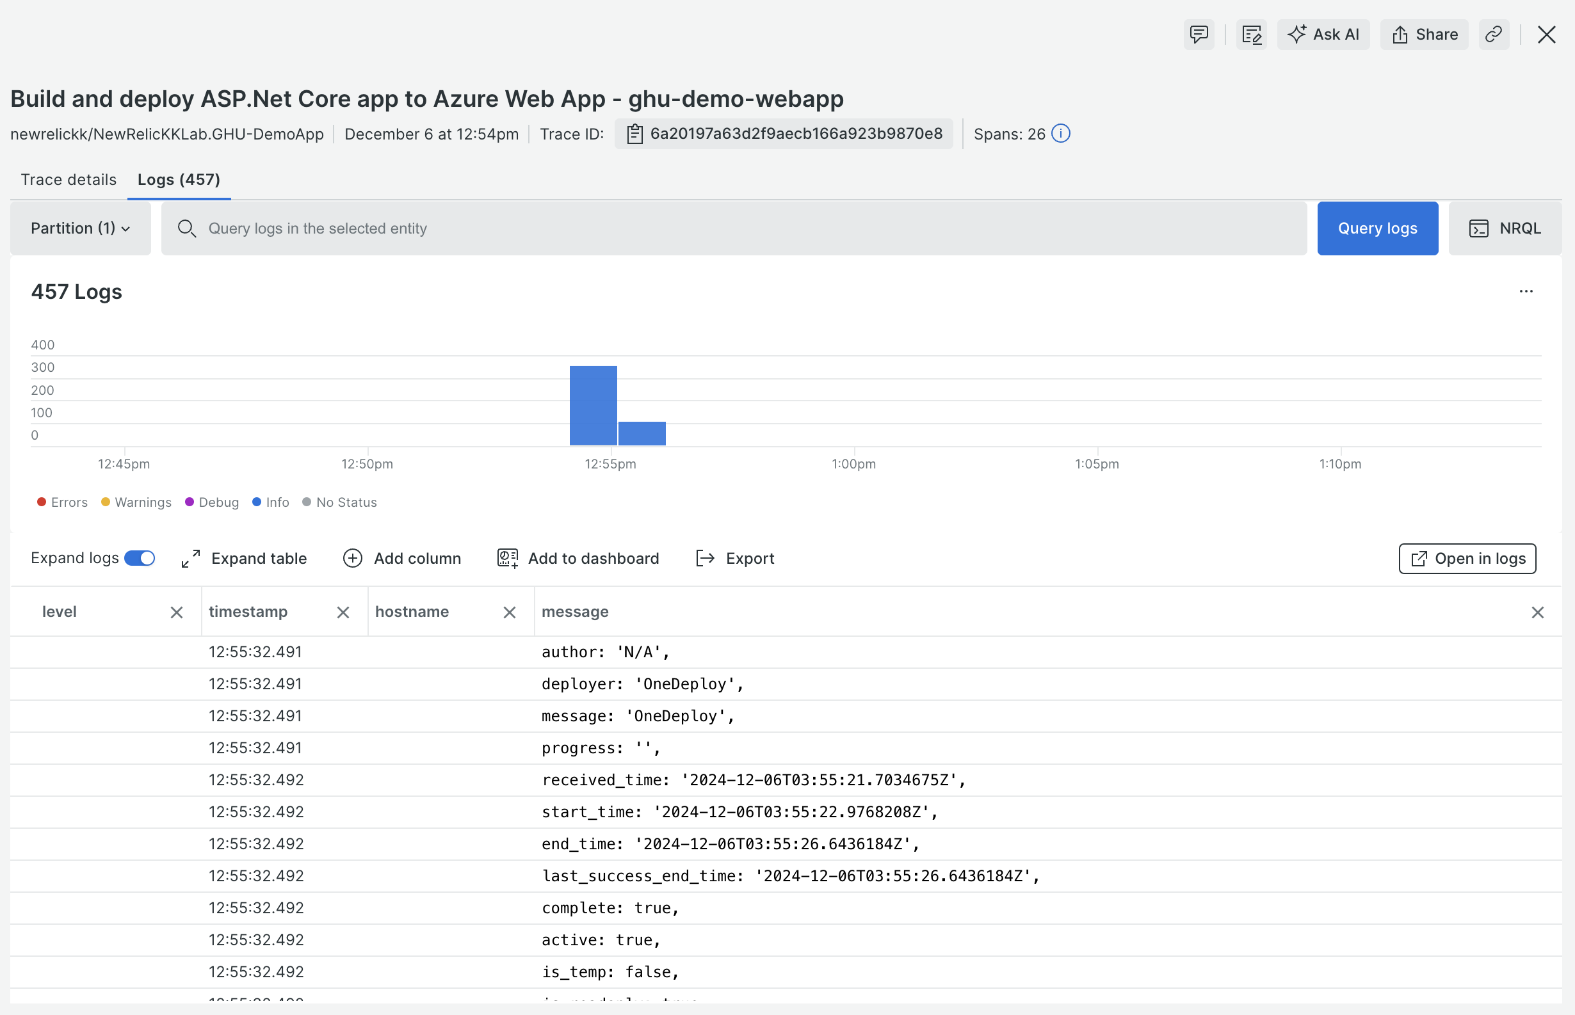Click the Add column plus icon
The width and height of the screenshot is (1575, 1015).
353,558
